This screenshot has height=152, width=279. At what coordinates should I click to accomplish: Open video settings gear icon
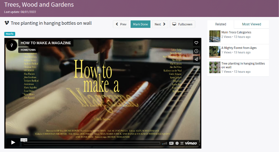pos(177,143)
